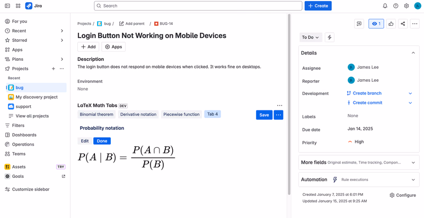Open the help question mark icon

click(x=395, y=6)
